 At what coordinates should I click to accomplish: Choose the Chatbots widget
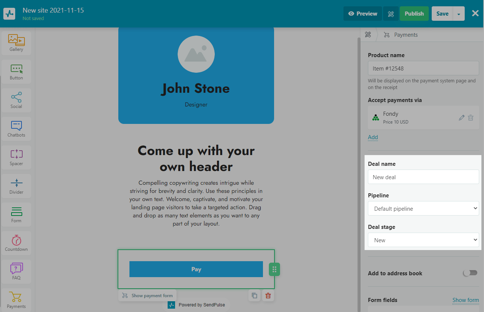coord(16,129)
